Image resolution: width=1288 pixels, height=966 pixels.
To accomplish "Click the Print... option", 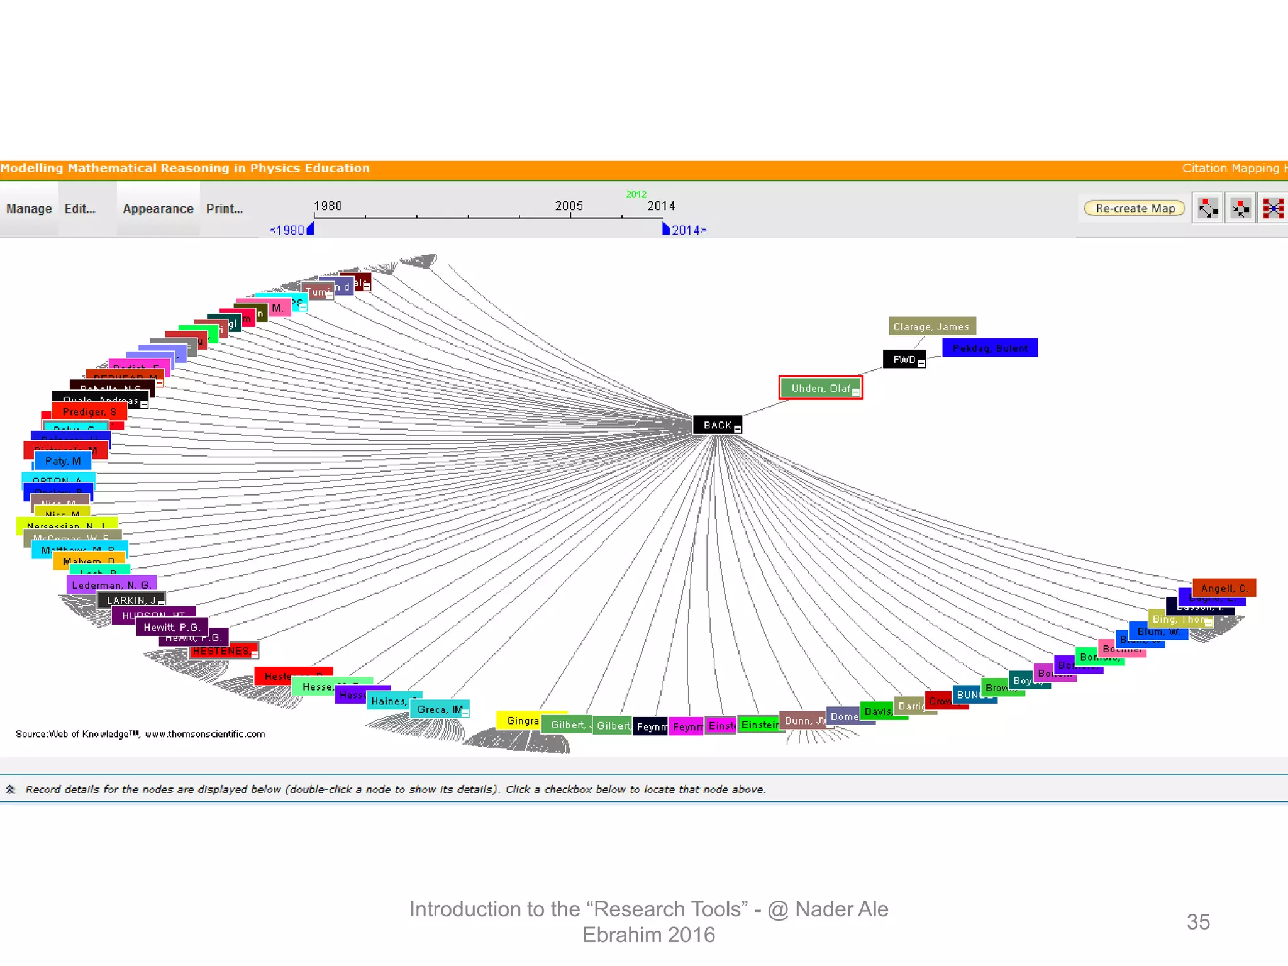I will (x=225, y=209).
